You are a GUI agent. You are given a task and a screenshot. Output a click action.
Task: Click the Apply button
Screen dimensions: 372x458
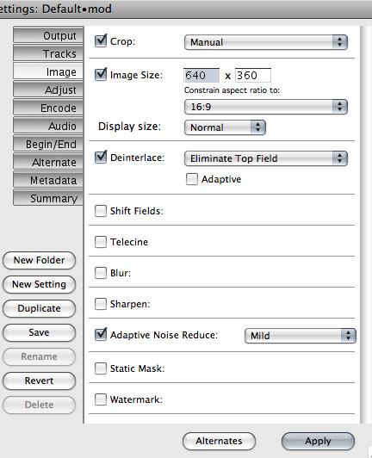318,441
